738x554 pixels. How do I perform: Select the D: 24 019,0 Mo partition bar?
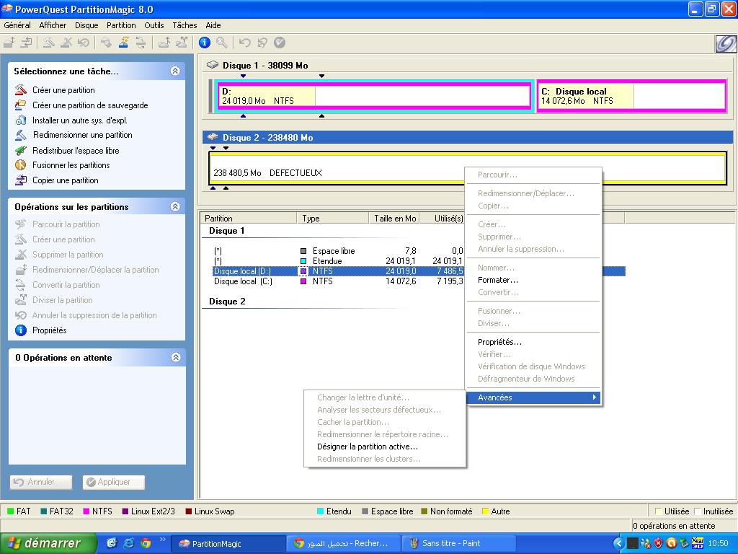374,96
